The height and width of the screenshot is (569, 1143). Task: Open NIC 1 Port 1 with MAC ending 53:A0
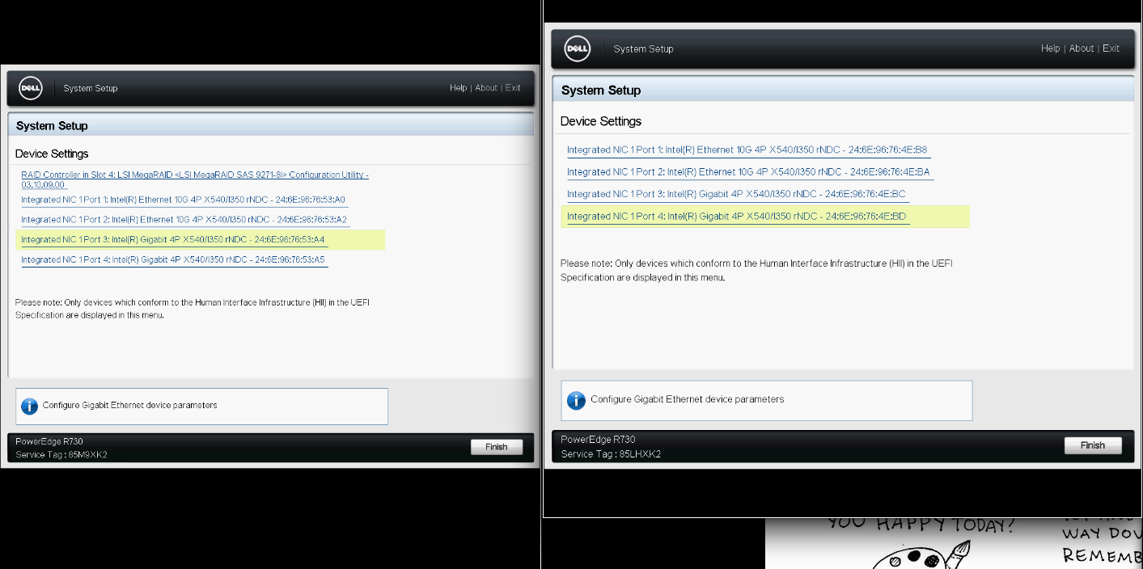point(183,200)
